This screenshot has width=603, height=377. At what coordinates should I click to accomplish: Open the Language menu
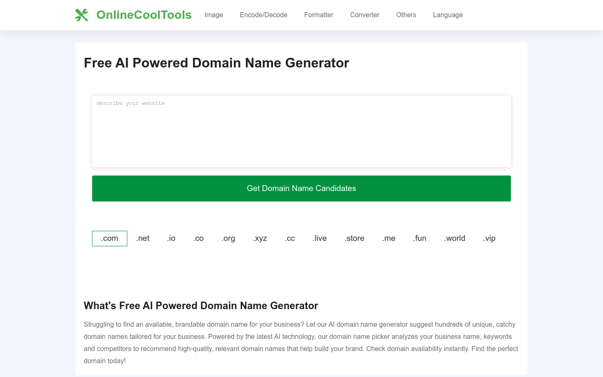(x=448, y=15)
